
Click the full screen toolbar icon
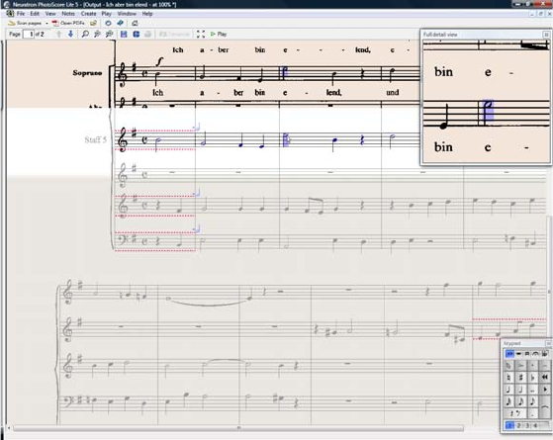[201, 35]
